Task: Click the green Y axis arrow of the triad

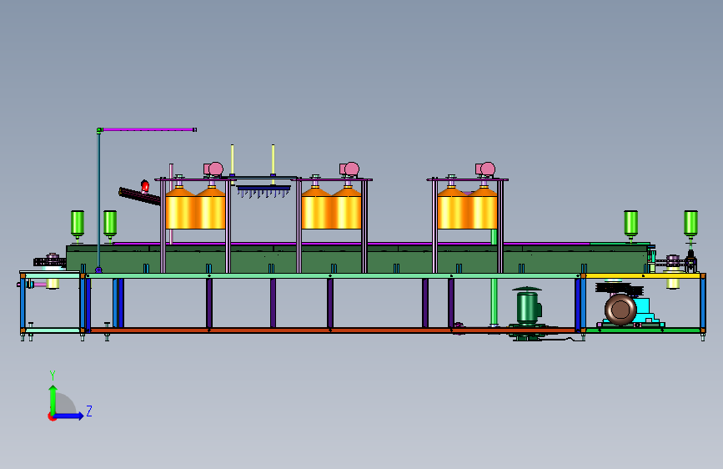Action: pyautogui.click(x=53, y=399)
